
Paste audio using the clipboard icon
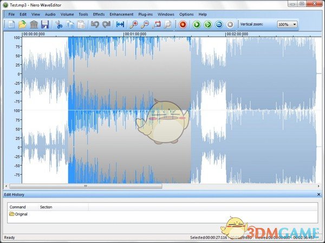(x=81, y=24)
